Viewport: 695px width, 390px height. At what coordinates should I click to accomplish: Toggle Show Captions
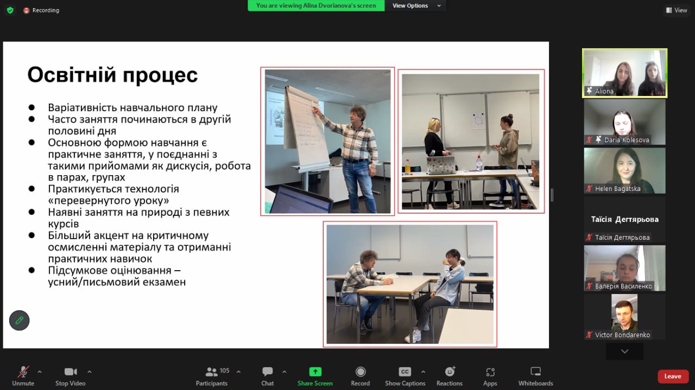pos(405,372)
